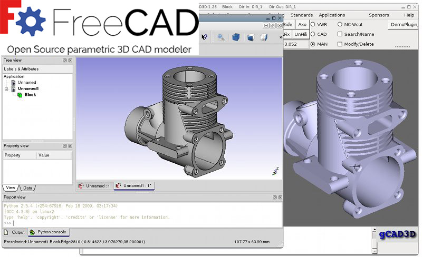This screenshot has height=257, width=422.
Task: Click the Property column header
Action: click(20, 155)
